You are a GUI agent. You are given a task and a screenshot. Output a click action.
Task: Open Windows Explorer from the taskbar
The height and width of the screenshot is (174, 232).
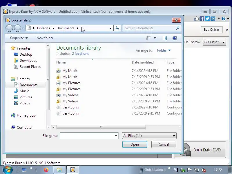[x=59, y=170]
